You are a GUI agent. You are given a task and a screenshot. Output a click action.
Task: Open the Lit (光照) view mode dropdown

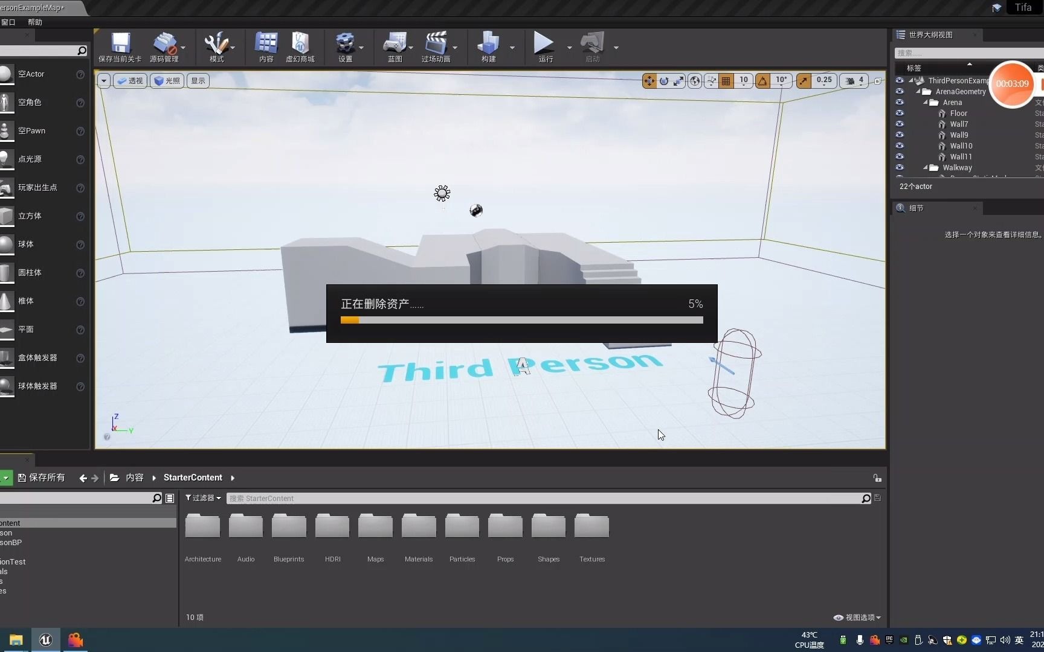click(167, 81)
